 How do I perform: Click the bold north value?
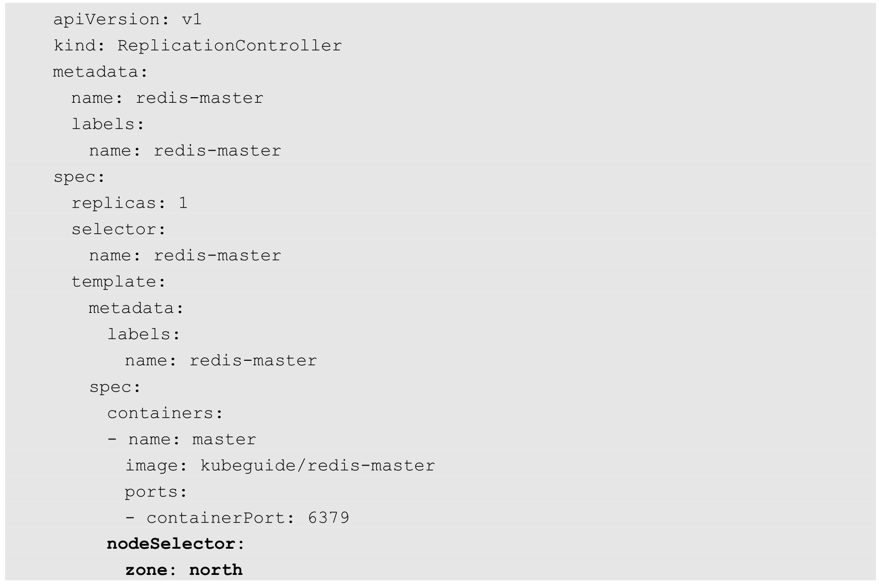pos(215,570)
